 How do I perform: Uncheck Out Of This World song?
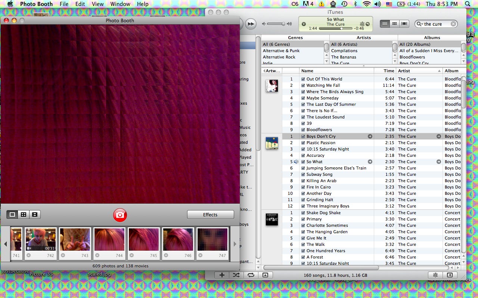click(303, 79)
